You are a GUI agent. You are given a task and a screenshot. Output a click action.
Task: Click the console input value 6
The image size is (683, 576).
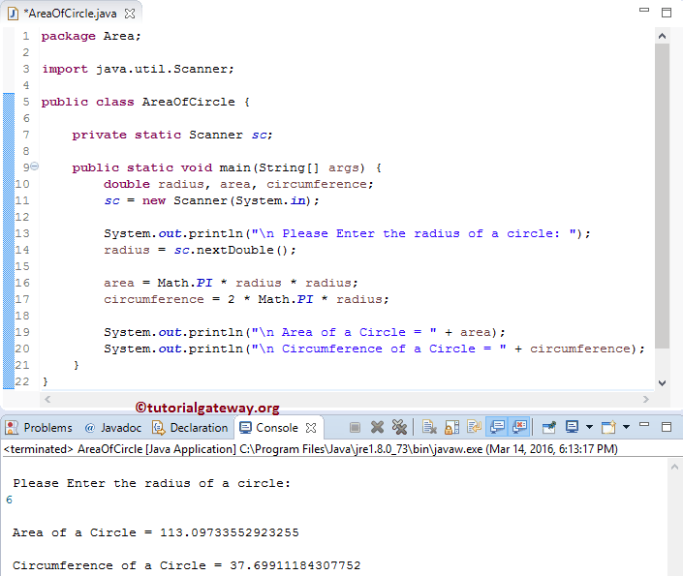[x=9, y=500]
